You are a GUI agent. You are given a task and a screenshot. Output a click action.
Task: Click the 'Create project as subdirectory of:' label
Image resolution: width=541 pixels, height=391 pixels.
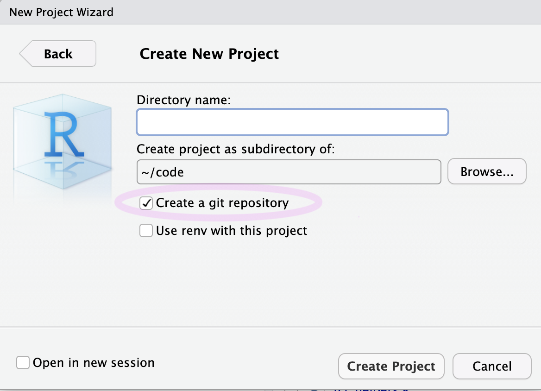tap(235, 149)
